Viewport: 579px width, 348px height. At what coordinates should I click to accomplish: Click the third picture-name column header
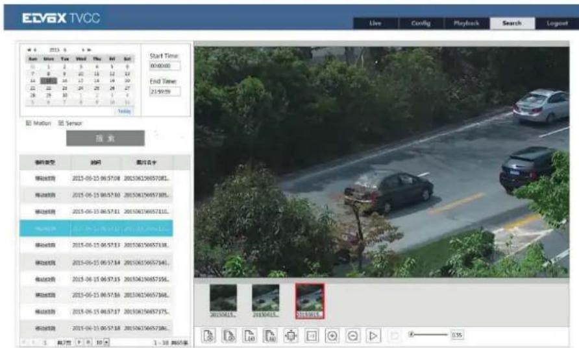click(x=147, y=162)
